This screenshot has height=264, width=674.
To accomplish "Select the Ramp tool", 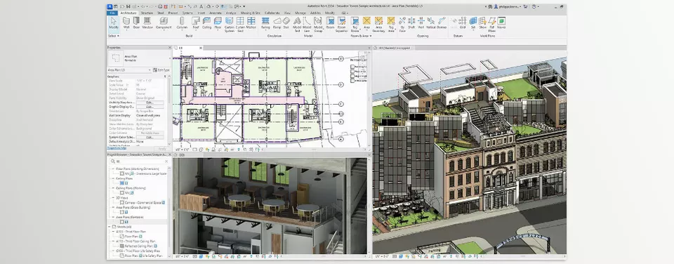I will 277,23.
